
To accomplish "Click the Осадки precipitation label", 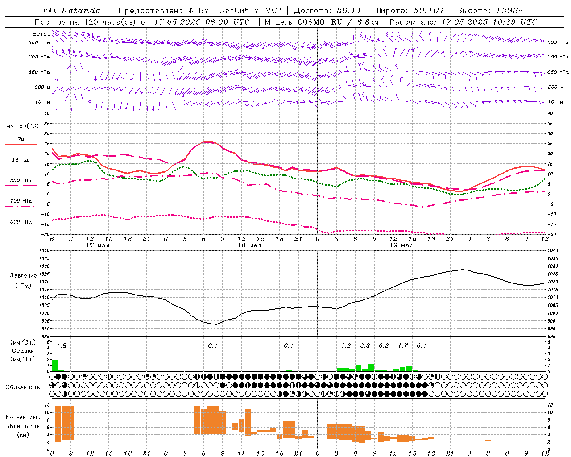I will point(23,351).
